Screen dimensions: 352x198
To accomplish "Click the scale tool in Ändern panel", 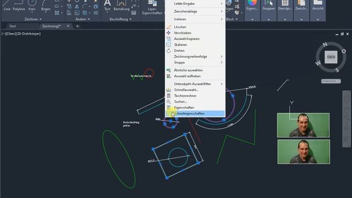I will [77, 13].
